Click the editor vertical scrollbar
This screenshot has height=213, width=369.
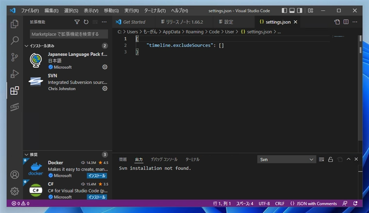coord(360,88)
